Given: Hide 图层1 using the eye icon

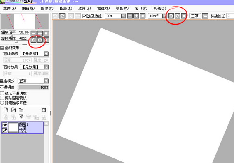Looking at the screenshot, I should (x=5, y=125).
